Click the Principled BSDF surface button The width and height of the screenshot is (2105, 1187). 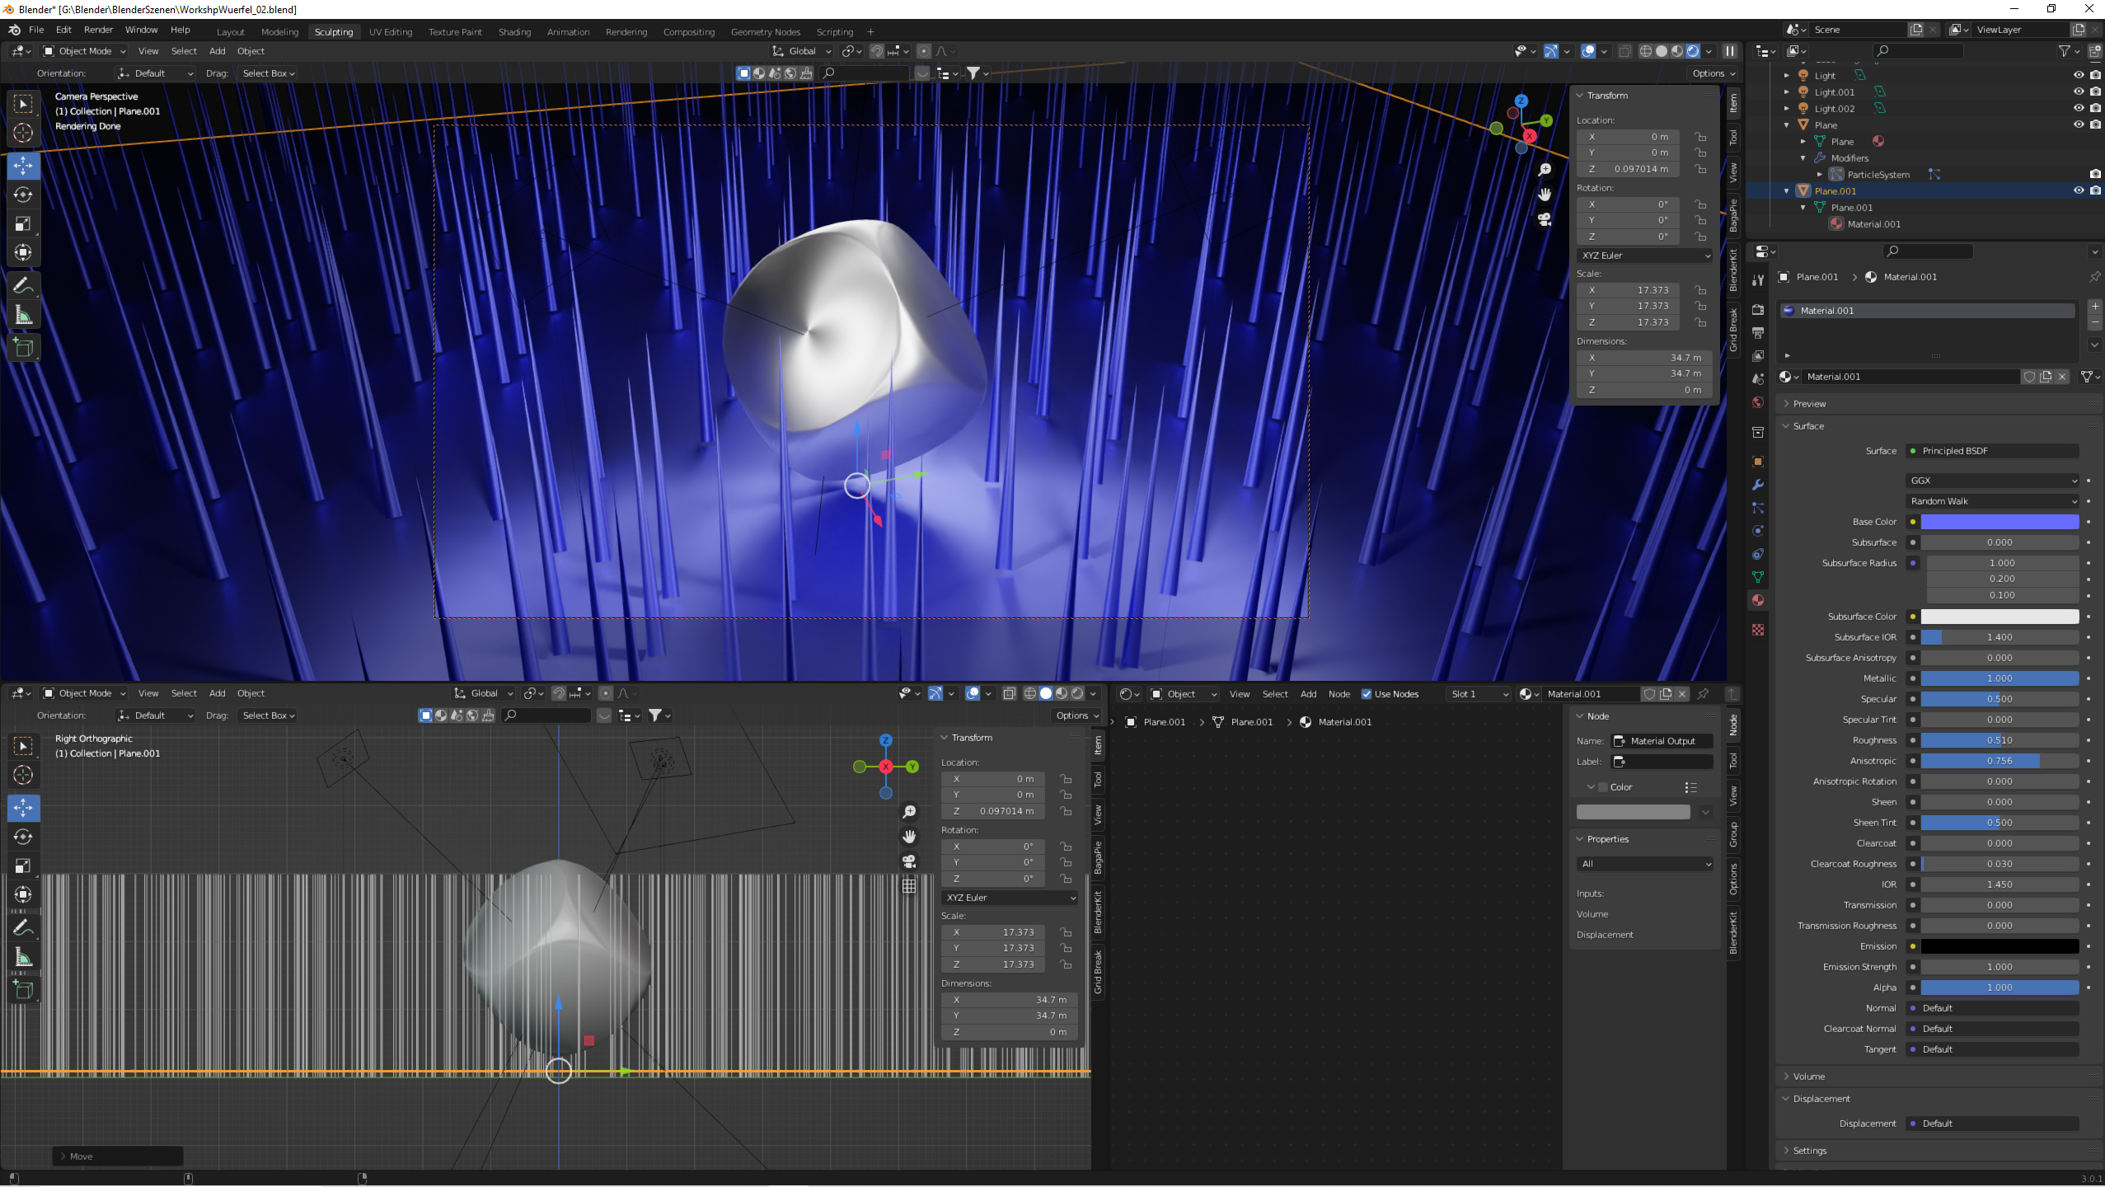1992,451
